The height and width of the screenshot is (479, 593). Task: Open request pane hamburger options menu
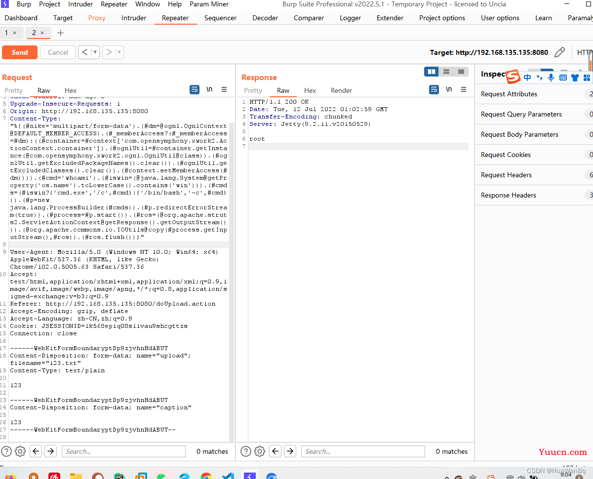224,89
